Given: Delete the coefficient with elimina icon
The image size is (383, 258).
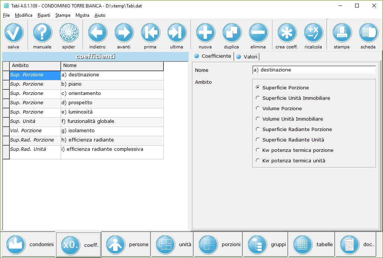Looking at the screenshot, I should 258,33.
